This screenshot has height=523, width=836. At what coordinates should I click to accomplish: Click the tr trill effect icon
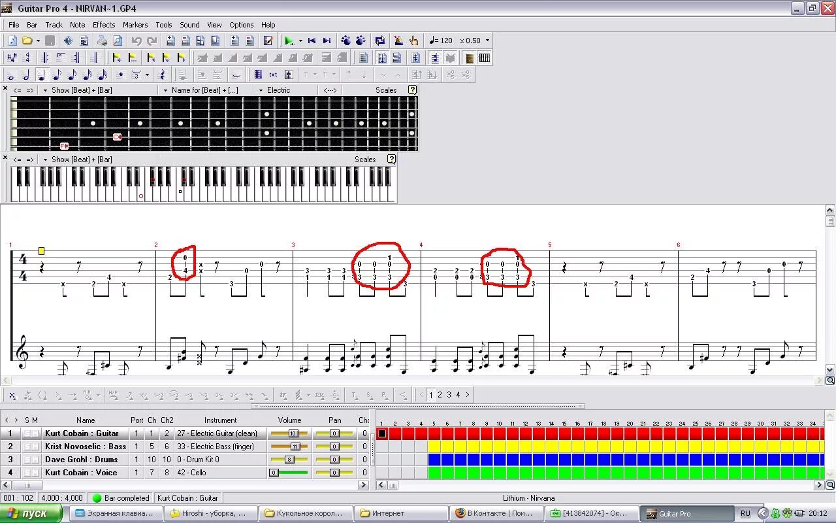(x=283, y=395)
